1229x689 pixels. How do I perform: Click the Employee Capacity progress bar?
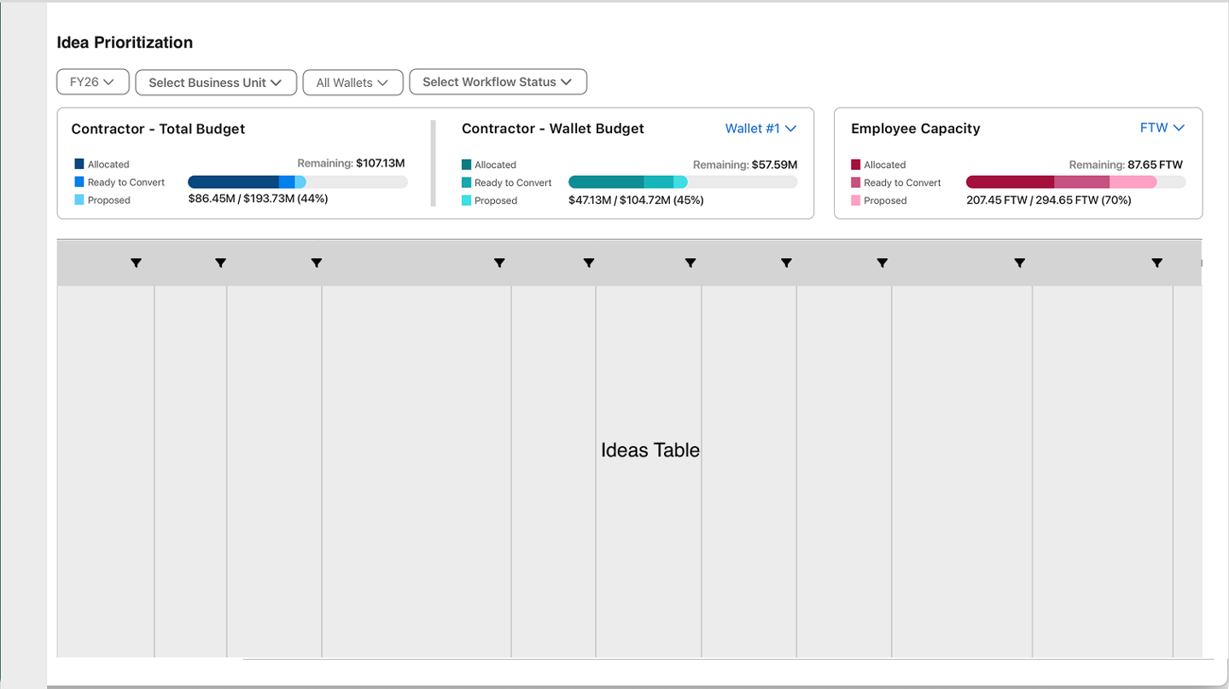pos(1075,182)
